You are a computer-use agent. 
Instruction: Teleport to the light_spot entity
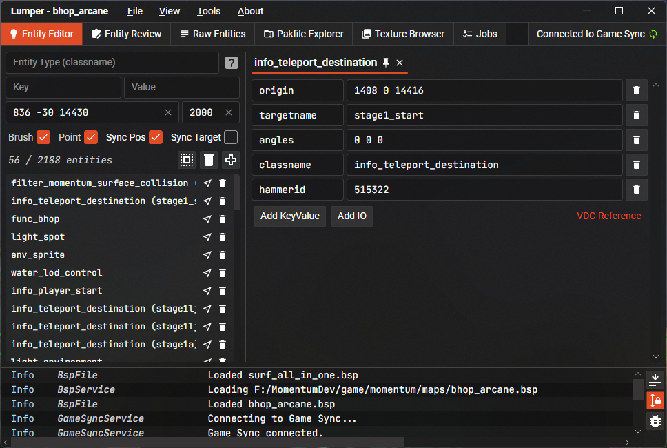coord(207,237)
